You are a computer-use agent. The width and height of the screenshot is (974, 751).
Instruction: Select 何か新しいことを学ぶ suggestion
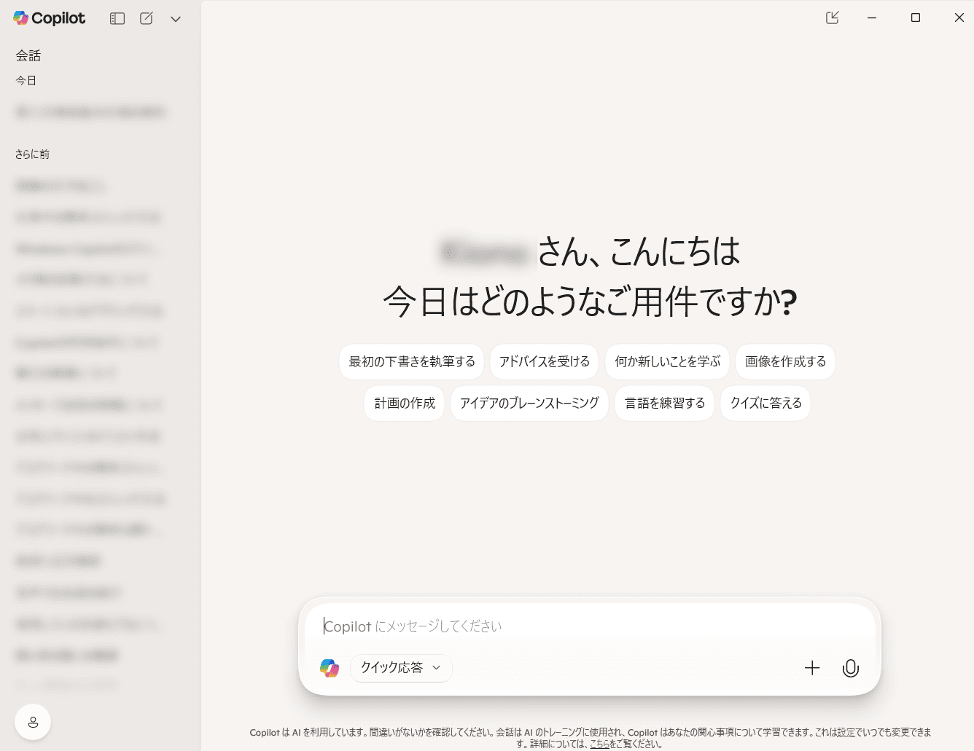coord(668,362)
